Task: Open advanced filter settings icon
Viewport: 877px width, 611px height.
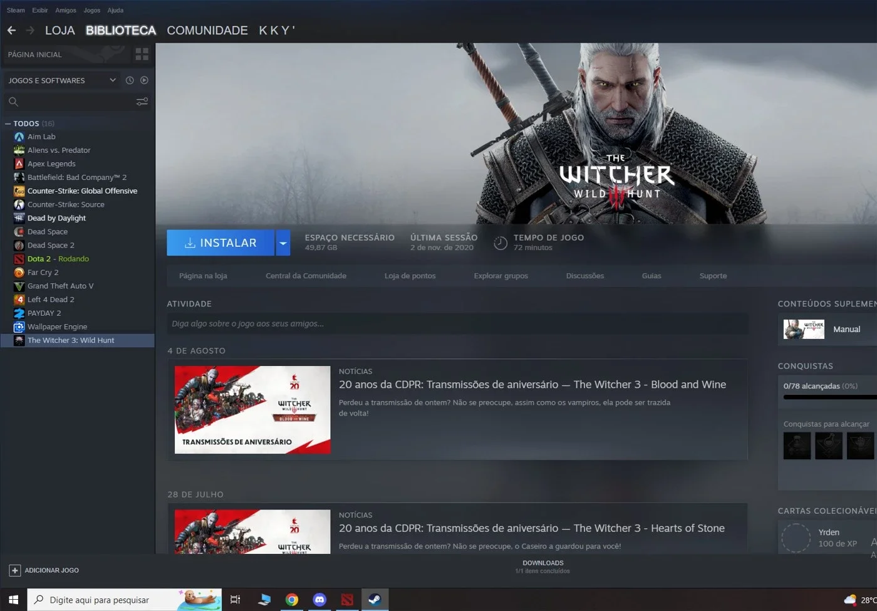Action: pos(142,102)
